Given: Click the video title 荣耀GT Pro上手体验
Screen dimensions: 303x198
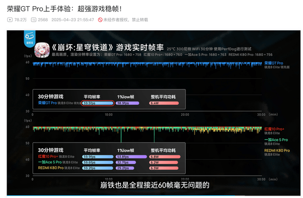Looking at the screenshot, I should click(x=64, y=9).
